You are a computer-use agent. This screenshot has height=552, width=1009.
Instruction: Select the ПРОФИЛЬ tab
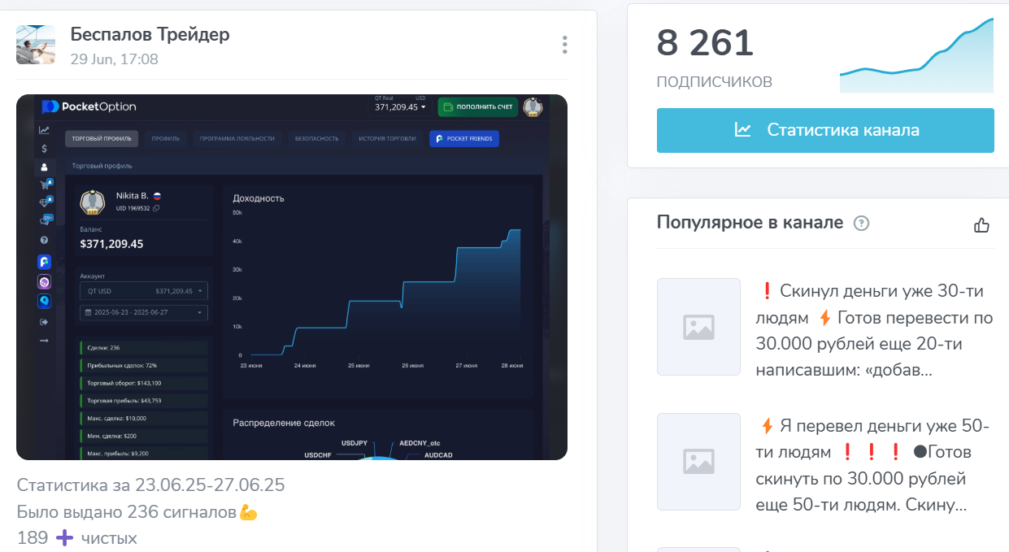[166, 139]
